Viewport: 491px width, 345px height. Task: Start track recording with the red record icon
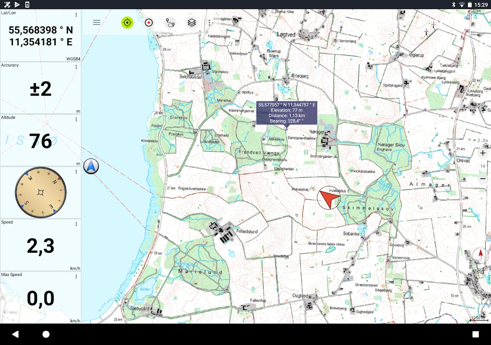[x=149, y=22]
